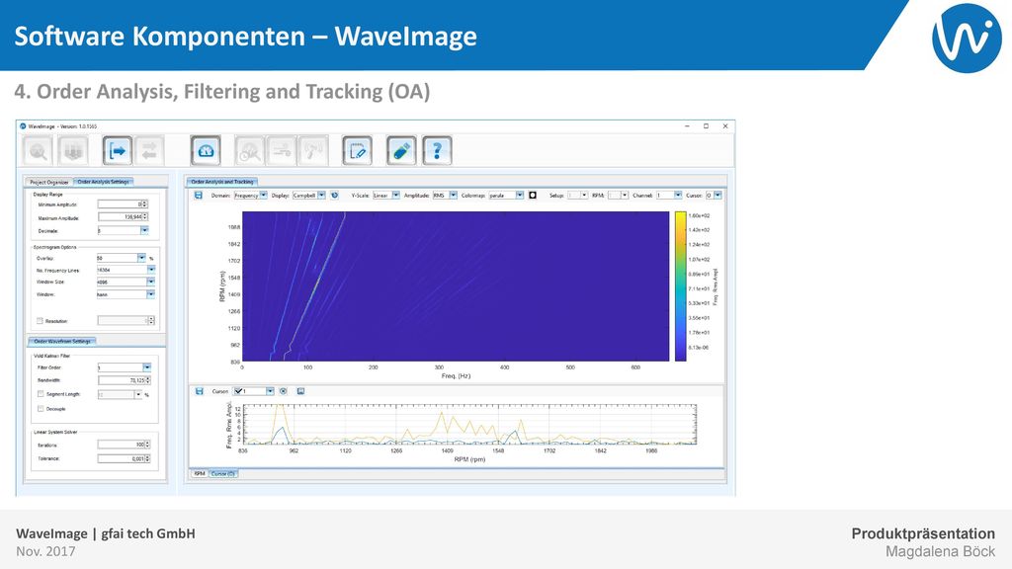Click the Tolerance spinner arrows
This screenshot has height=569, width=1012.
pyautogui.click(x=148, y=458)
